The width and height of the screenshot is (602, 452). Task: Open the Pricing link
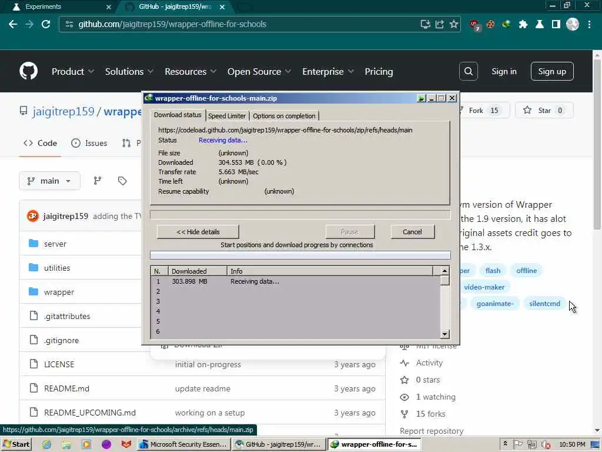(x=379, y=71)
